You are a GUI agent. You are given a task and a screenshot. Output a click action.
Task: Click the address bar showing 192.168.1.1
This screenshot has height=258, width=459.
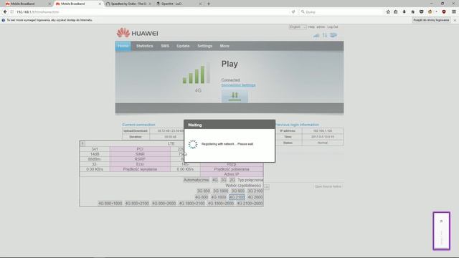(x=146, y=11)
